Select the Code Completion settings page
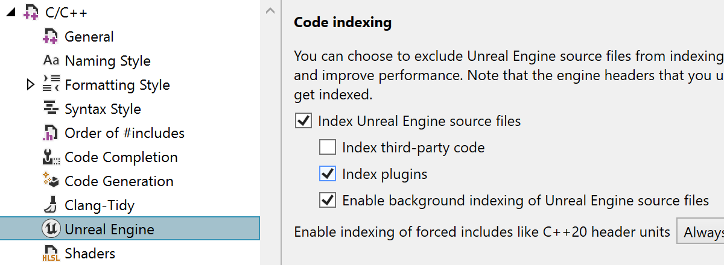Viewport: 724px width, 265px height. click(x=121, y=157)
